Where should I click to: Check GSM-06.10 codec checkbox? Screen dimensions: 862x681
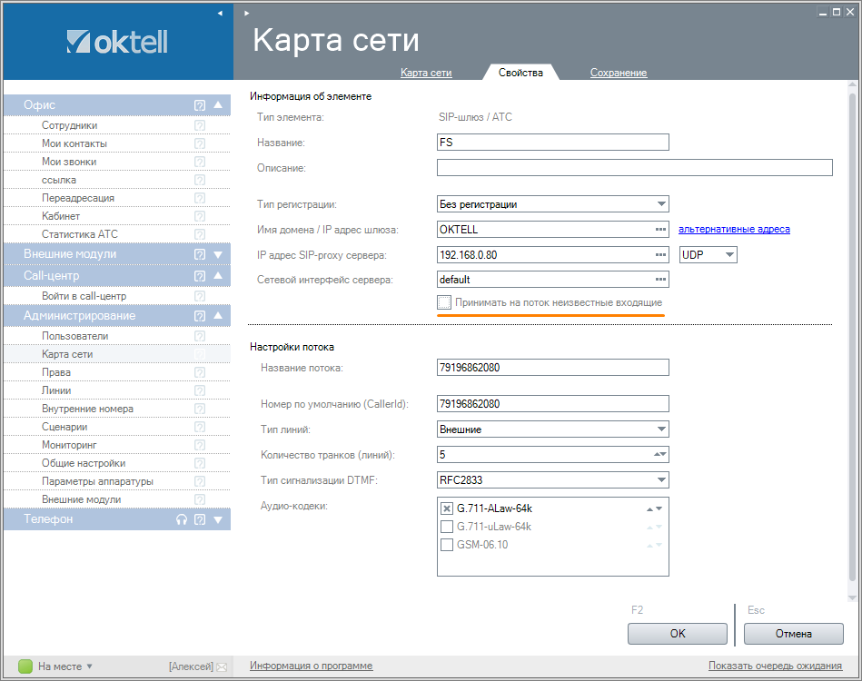click(447, 545)
